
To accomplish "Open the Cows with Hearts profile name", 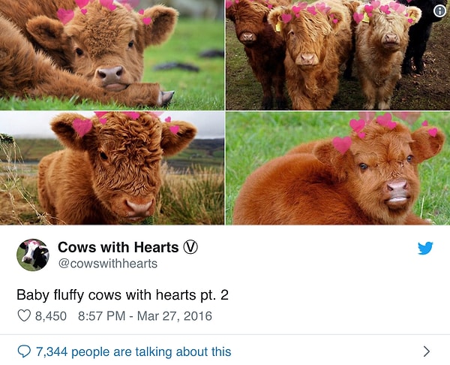I will pyautogui.click(x=118, y=247).
